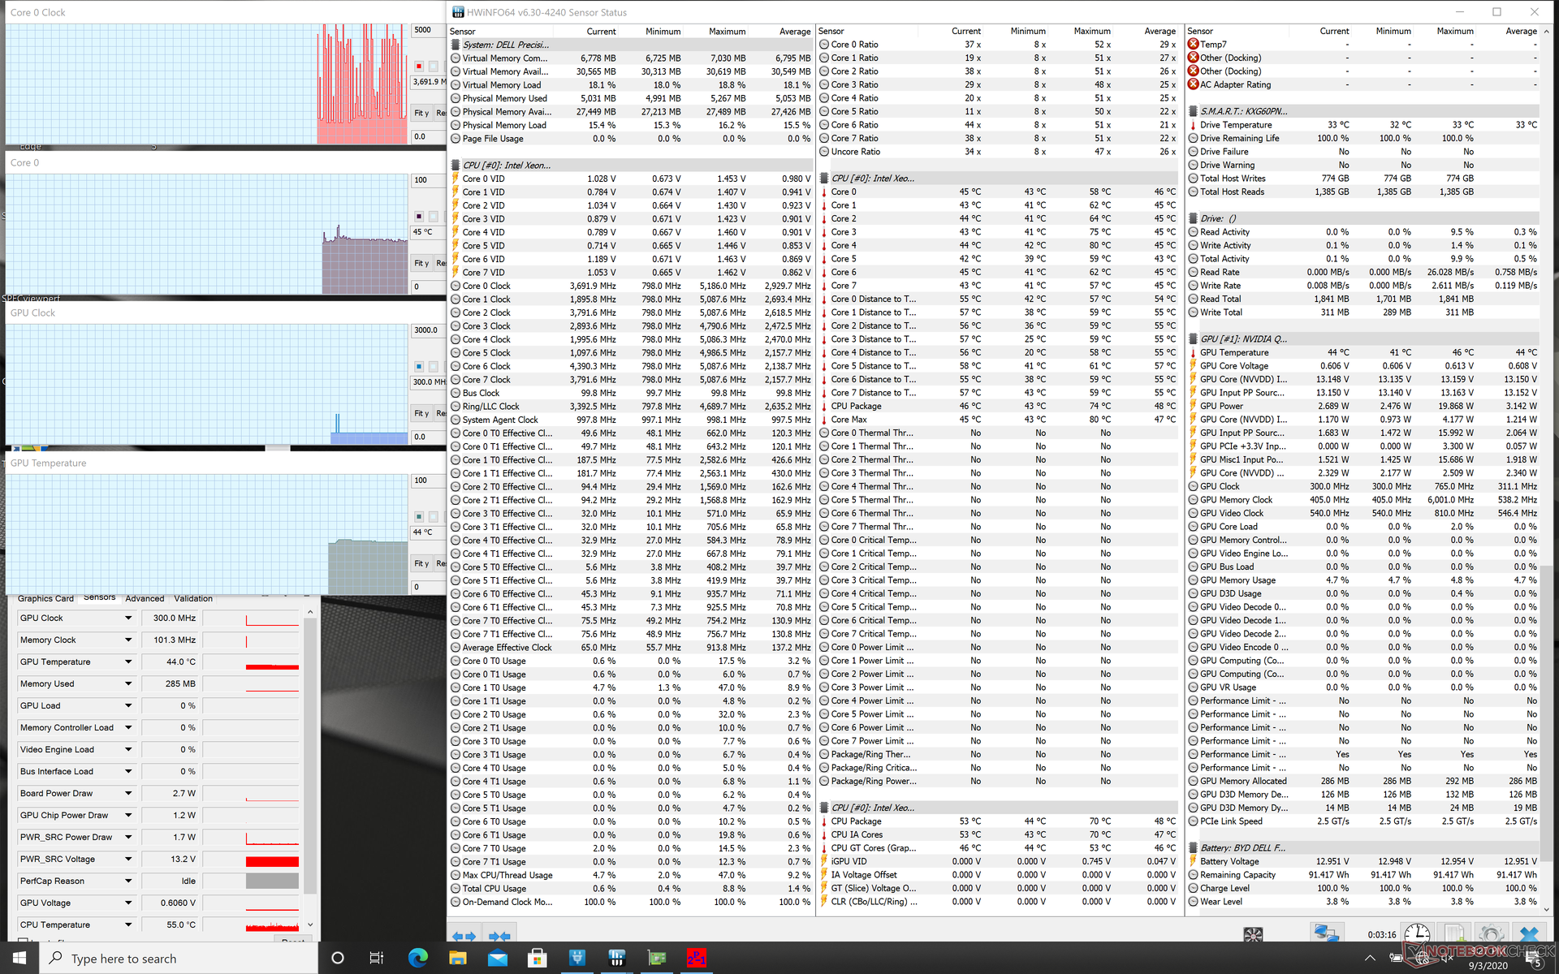Click the slate color swatch in GPU Temperature graph
Image resolution: width=1559 pixels, height=974 pixels.
(419, 517)
